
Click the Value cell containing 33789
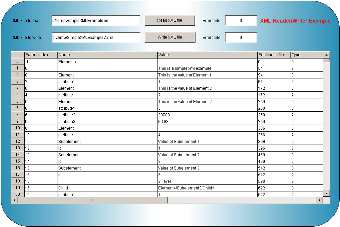[x=207, y=115]
